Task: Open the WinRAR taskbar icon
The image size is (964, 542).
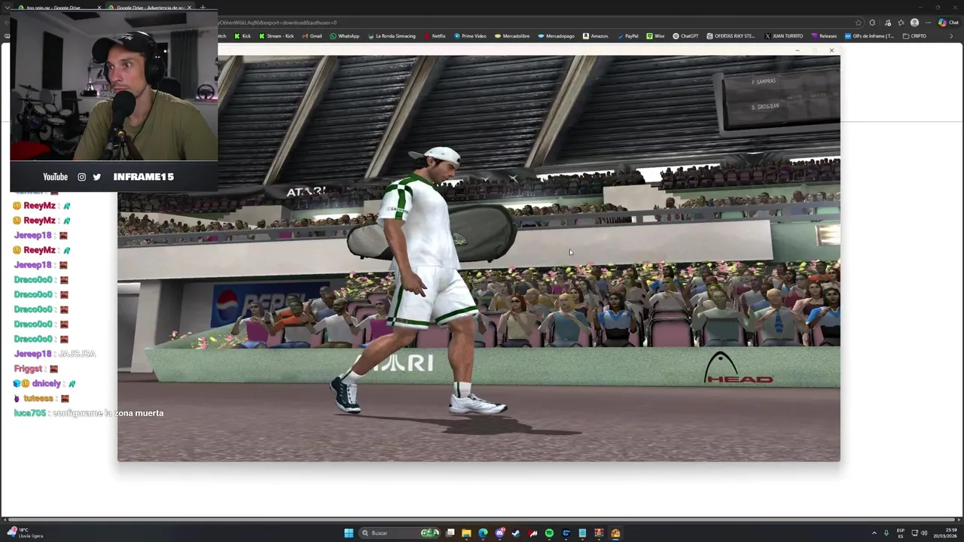Action: 599,533
